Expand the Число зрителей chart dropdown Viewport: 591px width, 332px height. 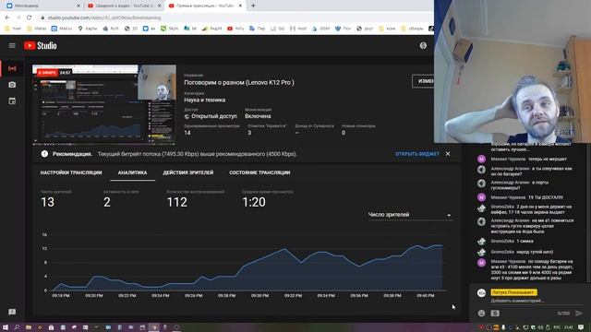(x=410, y=215)
